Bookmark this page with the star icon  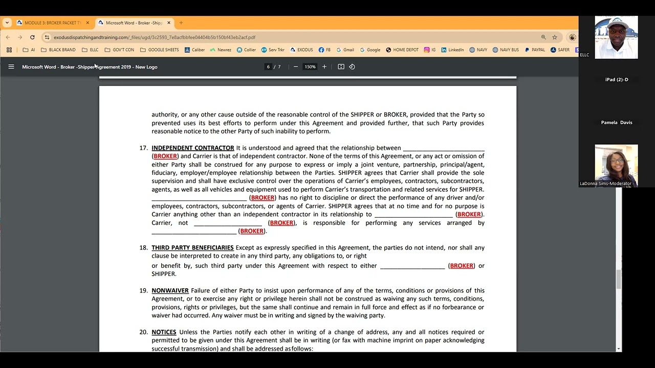[554, 37]
